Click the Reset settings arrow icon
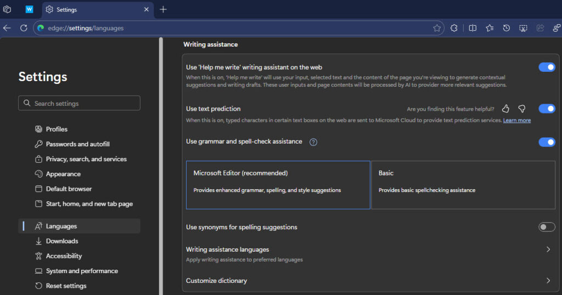This screenshot has height=295, width=562. 38,286
